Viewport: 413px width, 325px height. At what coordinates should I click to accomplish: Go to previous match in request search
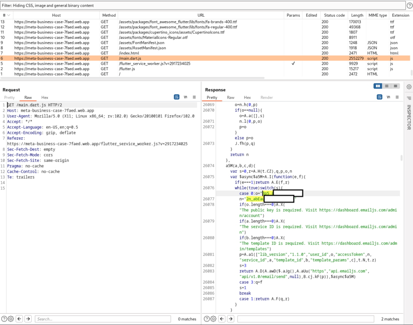pyautogui.click(x=20, y=319)
